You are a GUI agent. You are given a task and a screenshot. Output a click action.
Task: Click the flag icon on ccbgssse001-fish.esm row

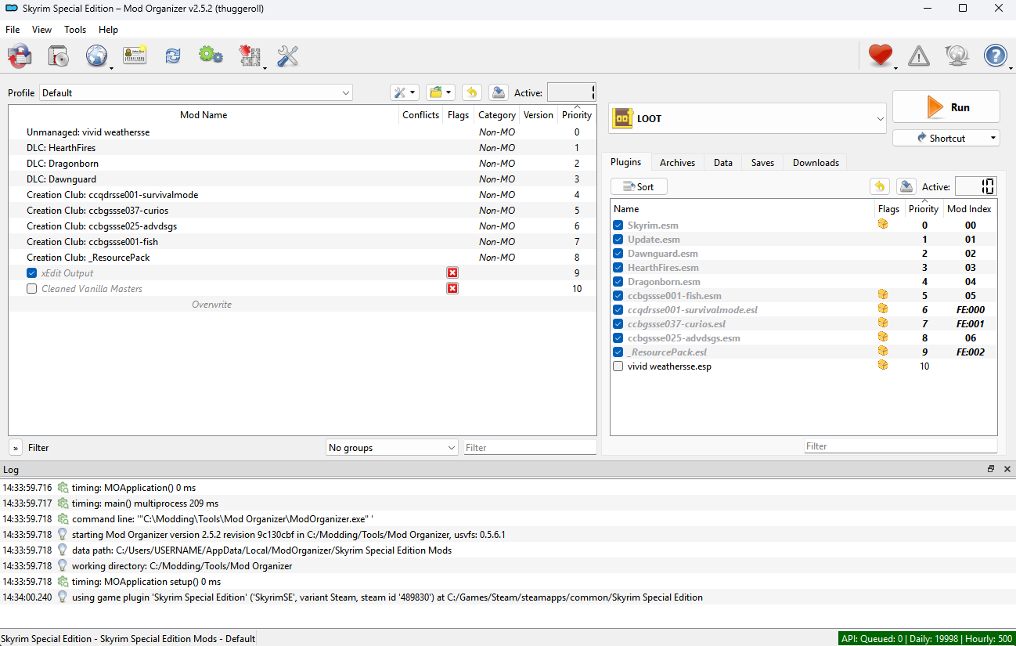pos(883,294)
